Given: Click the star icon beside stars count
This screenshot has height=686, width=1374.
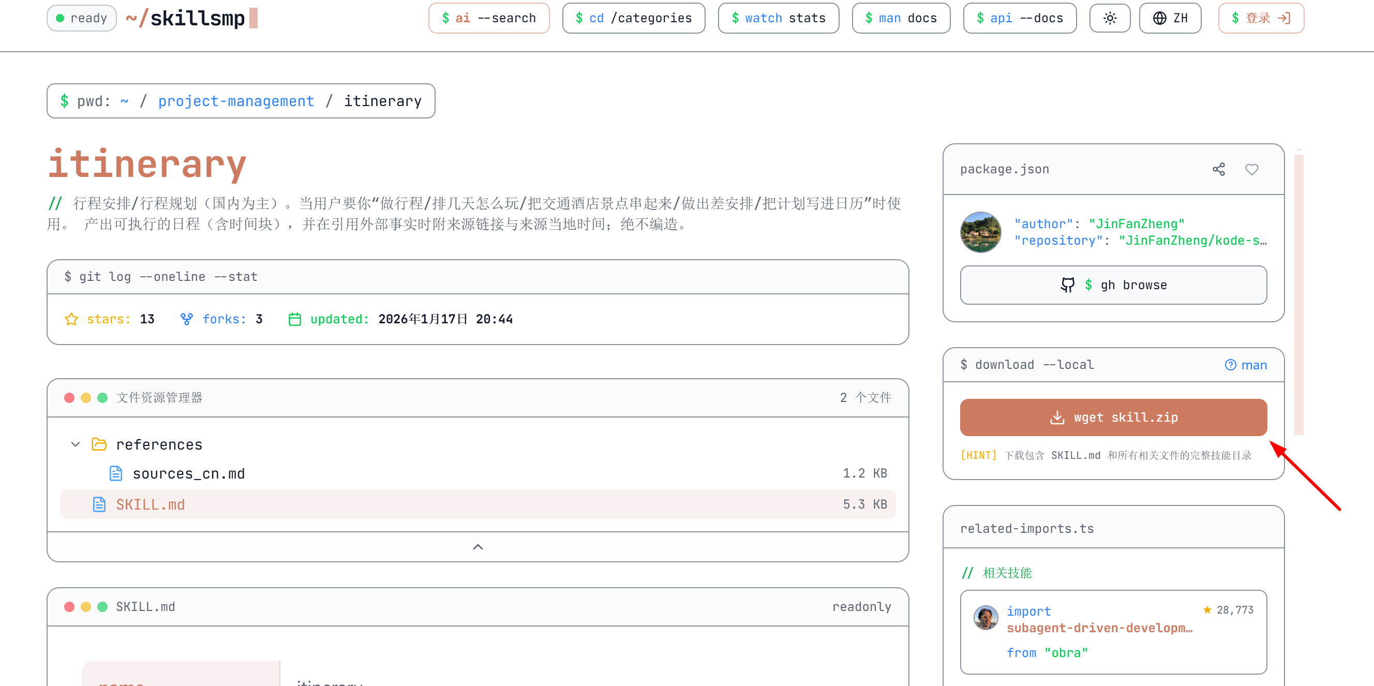Looking at the screenshot, I should tap(71, 319).
